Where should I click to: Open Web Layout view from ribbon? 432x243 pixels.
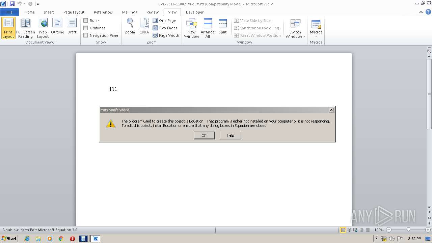(43, 28)
